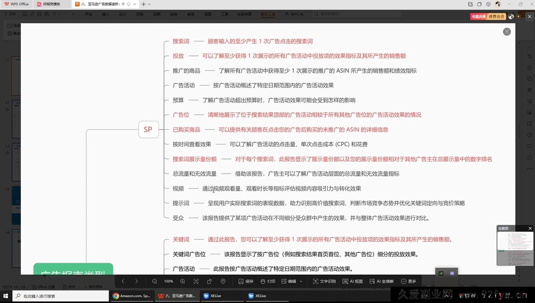Close the 鸟瞰图 overview panel
Image resolution: width=535 pixels, height=303 pixels.
click(x=530, y=228)
